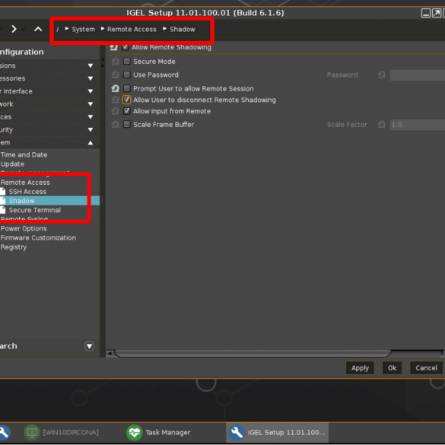The height and width of the screenshot is (445, 445).
Task: Expand the Network section arrow
Action: click(x=91, y=104)
